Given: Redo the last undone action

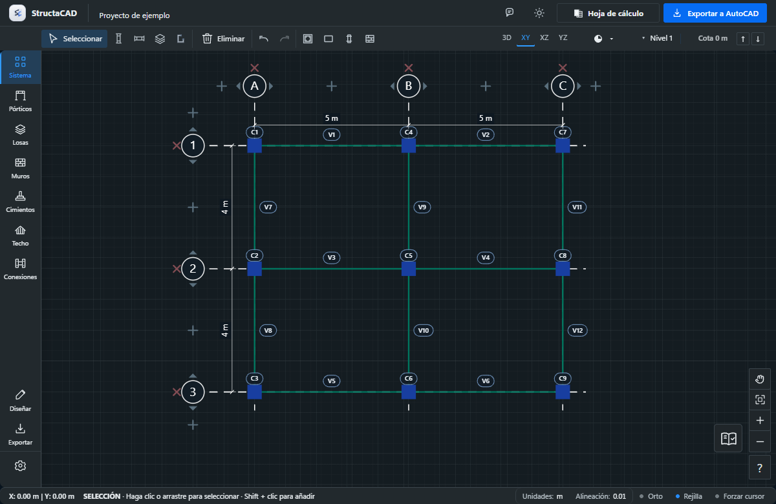Looking at the screenshot, I should point(285,39).
